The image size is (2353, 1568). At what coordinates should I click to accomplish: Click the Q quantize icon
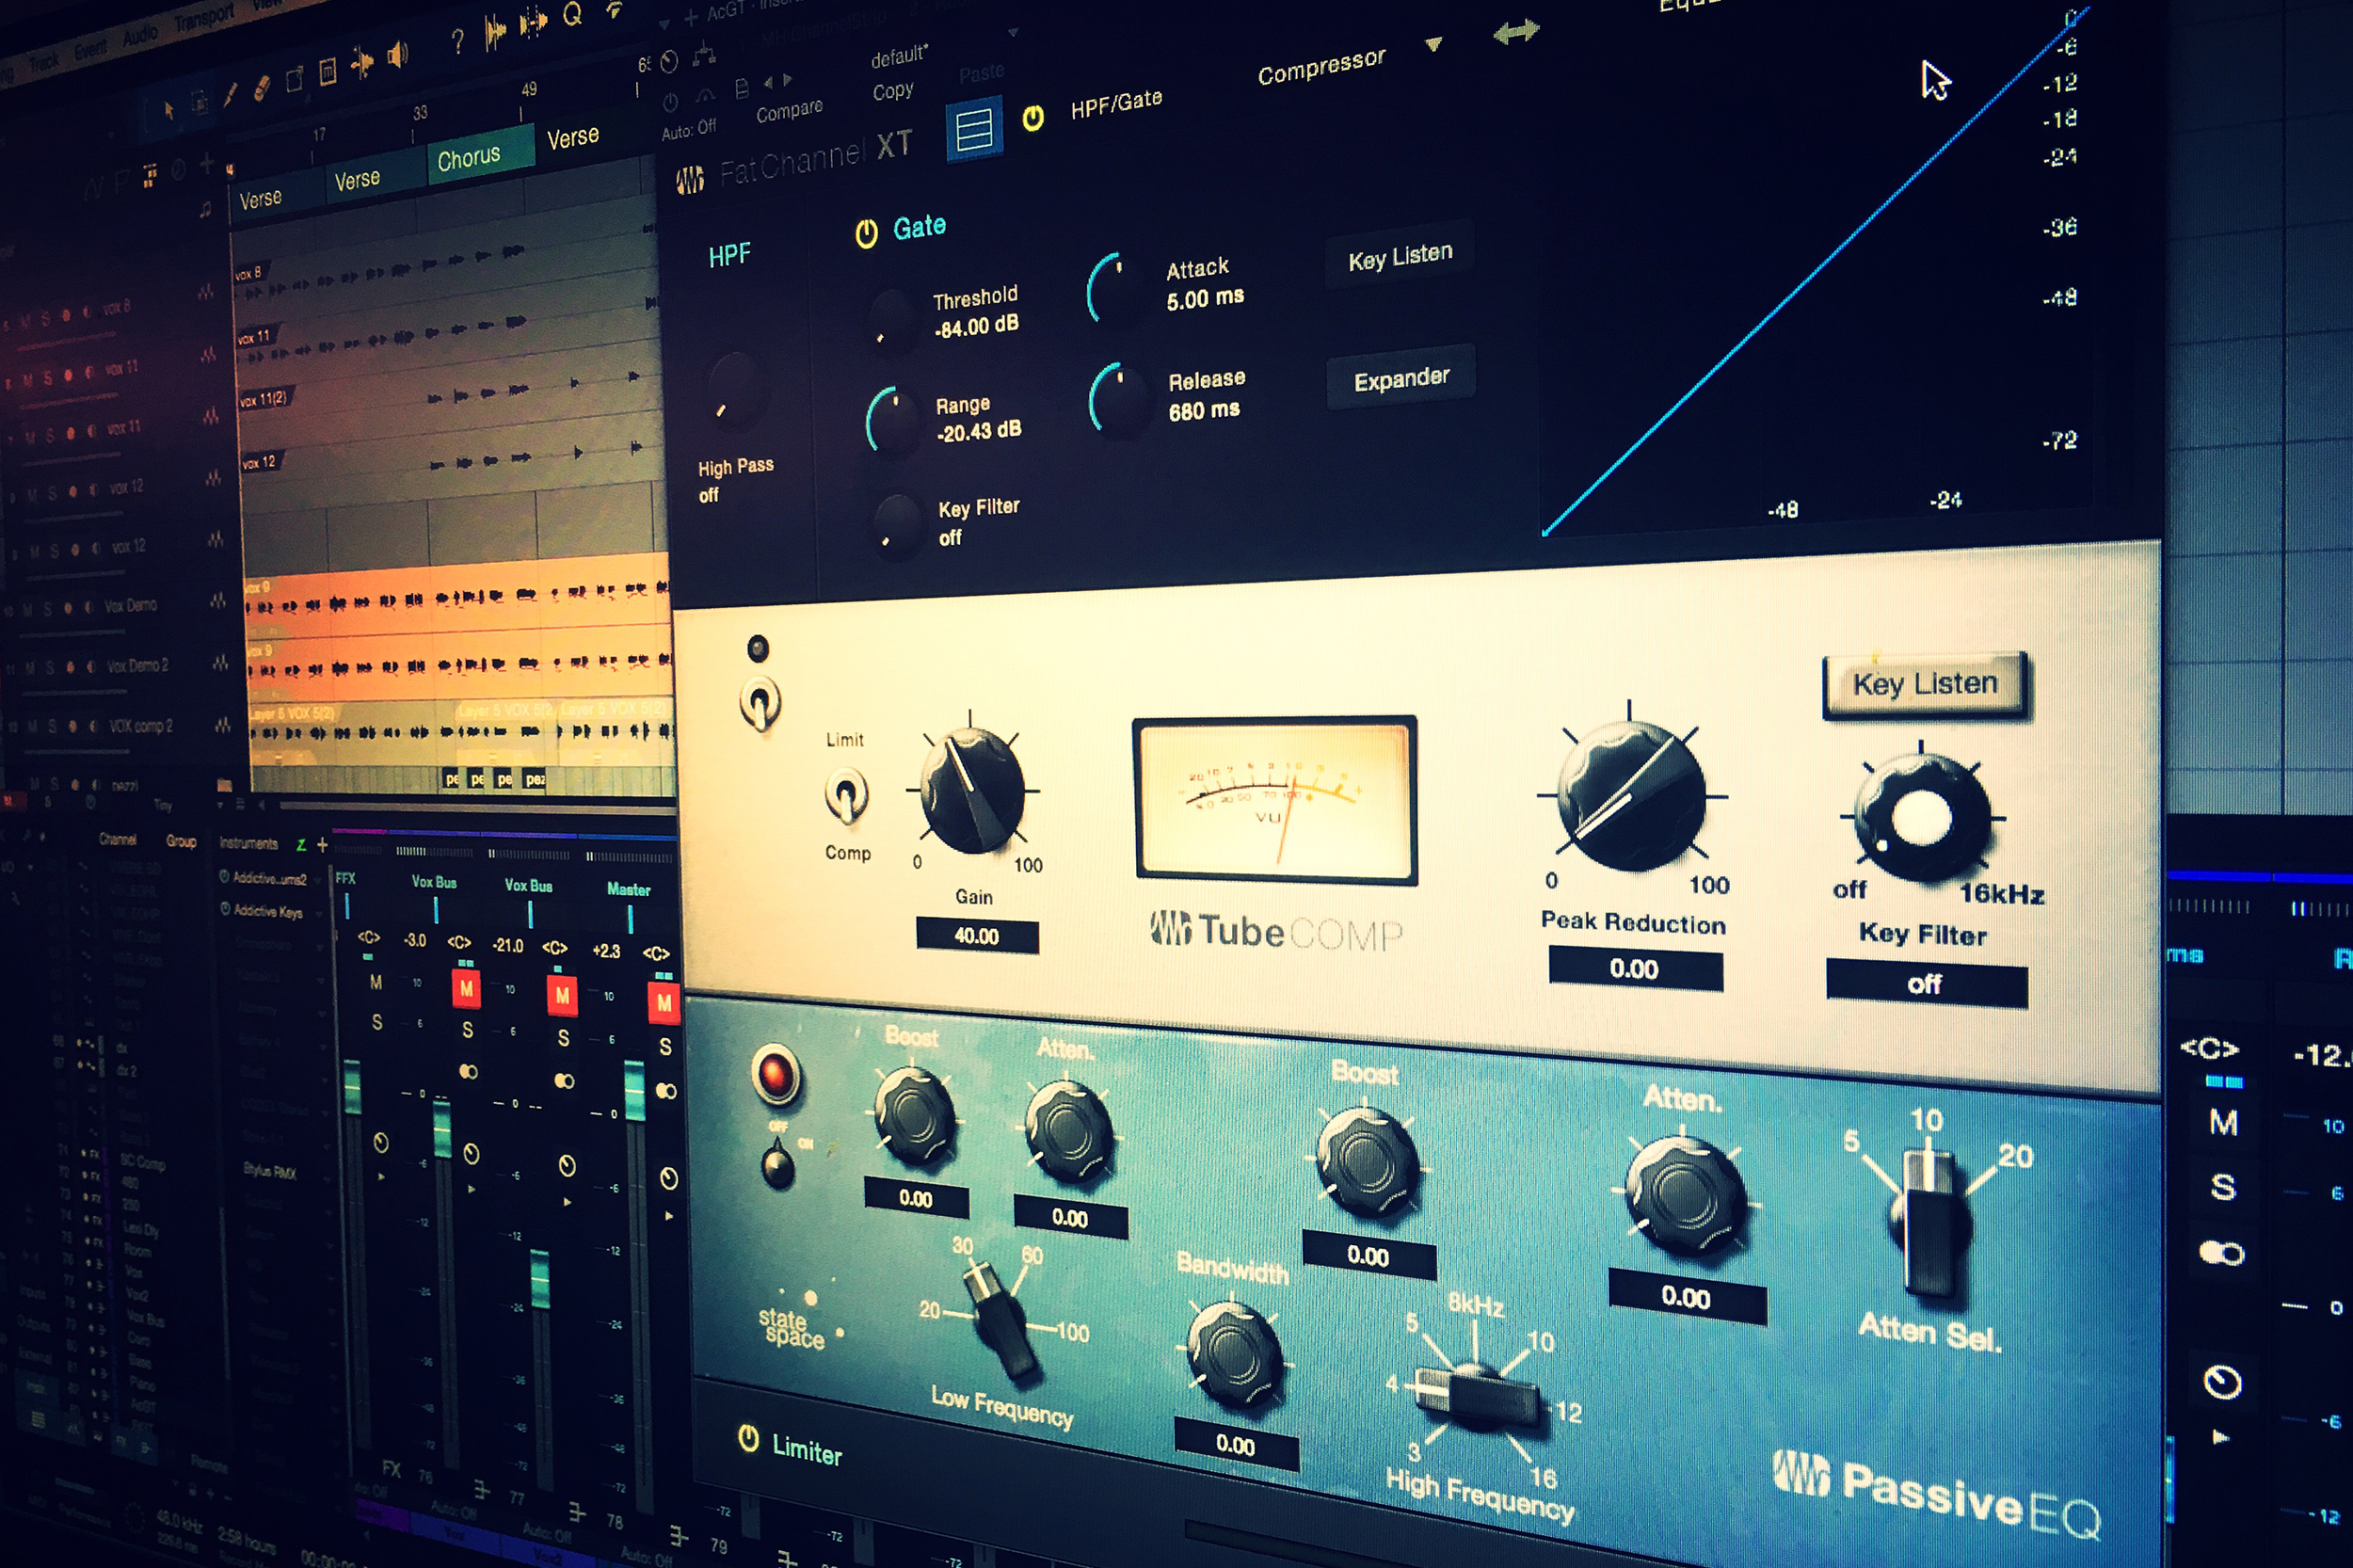click(572, 14)
